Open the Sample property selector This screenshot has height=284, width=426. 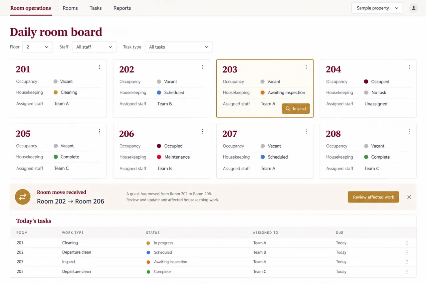(377, 8)
